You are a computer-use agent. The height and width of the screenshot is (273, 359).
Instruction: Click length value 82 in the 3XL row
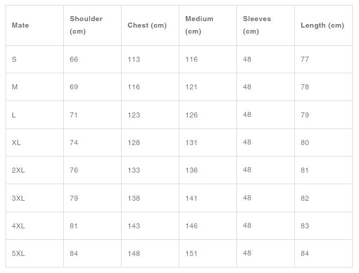pyautogui.click(x=305, y=198)
